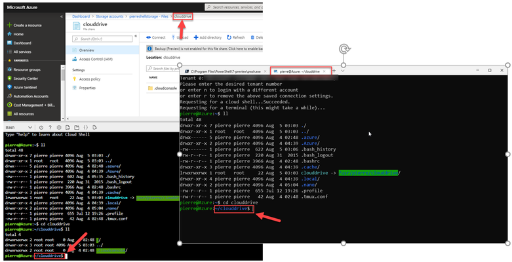This screenshot has width=512, height=262.
Task: Click Refresh in file share toolbar
Action: click(236, 37)
